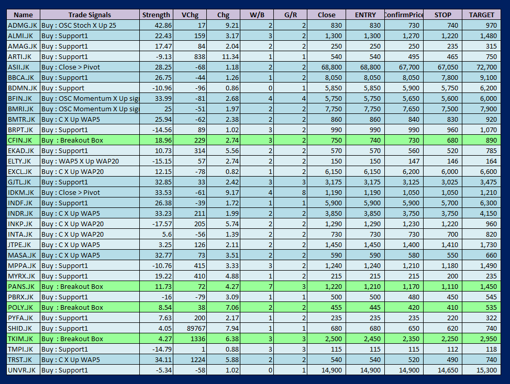Select the MYRX.JK name cell
Viewport: 510px width, 384px height.
coord(24,276)
